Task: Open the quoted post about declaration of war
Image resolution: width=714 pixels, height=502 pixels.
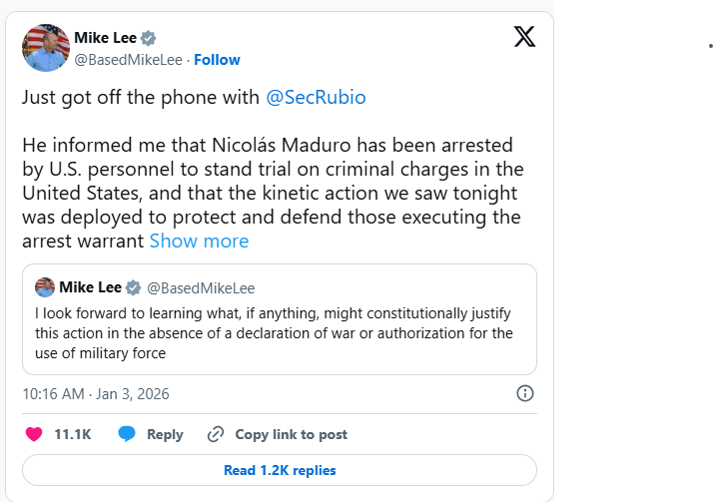Action: coord(279,333)
